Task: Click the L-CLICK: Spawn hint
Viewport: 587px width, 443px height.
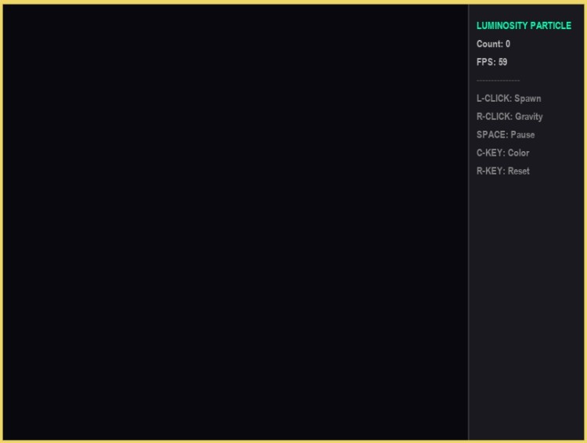Action: [509, 99]
